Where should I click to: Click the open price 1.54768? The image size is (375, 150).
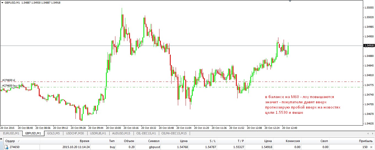(182, 147)
